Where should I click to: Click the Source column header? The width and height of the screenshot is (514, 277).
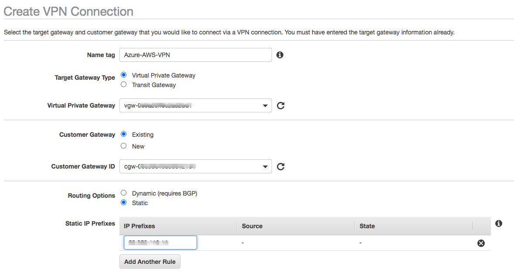pos(252,226)
